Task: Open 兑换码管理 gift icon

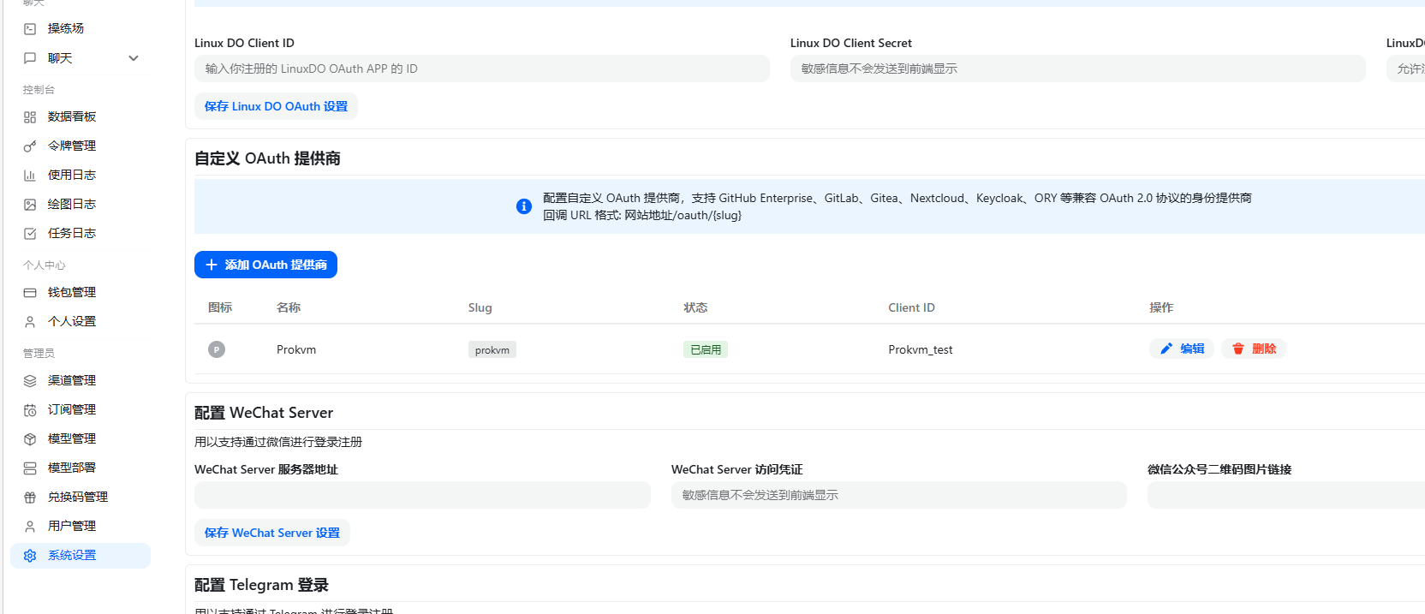Action: 30,498
